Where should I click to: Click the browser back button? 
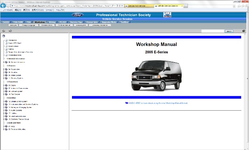pos(3,5)
